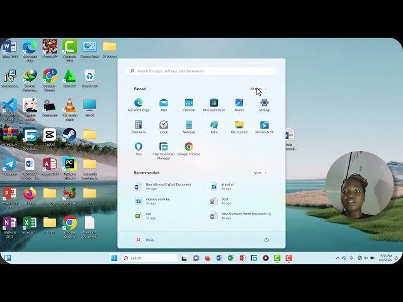
Task: Click the volume icon in system tray
Action: point(365,258)
